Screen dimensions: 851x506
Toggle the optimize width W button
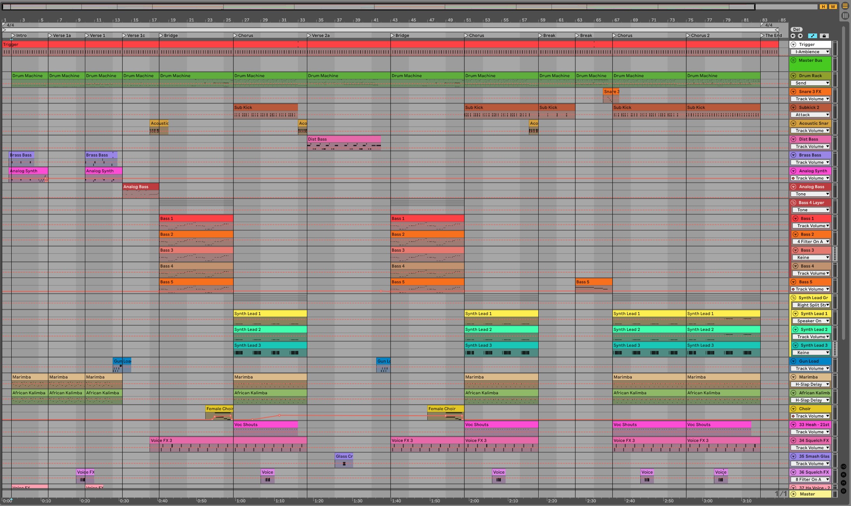[x=833, y=7]
